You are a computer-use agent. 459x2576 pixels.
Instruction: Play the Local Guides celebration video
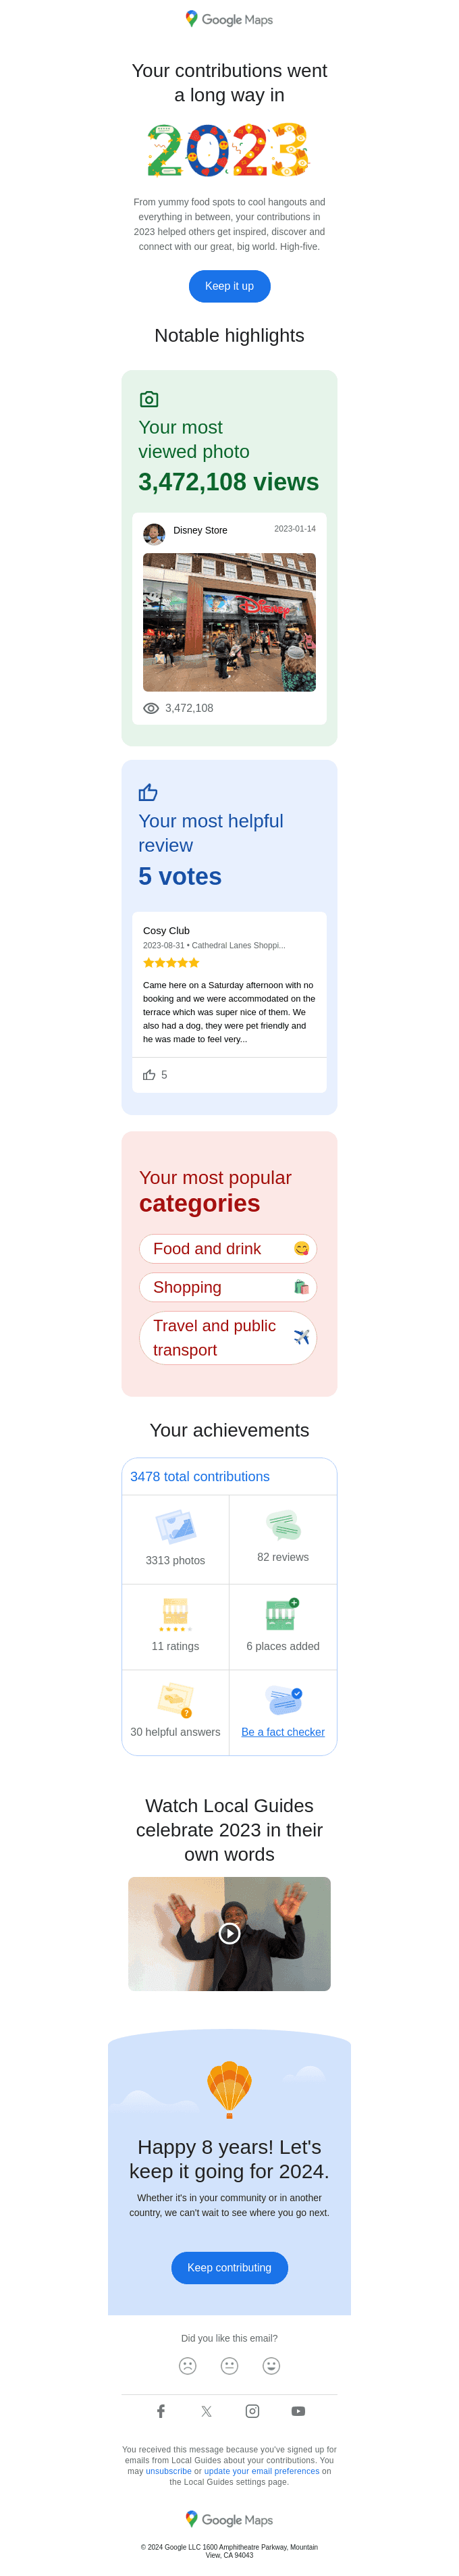tap(229, 1933)
